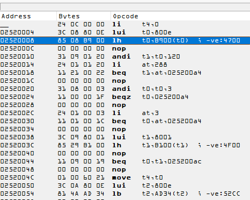250x200 pixels.
Task: Click the empty input field at top
Action: (x=125, y=7)
